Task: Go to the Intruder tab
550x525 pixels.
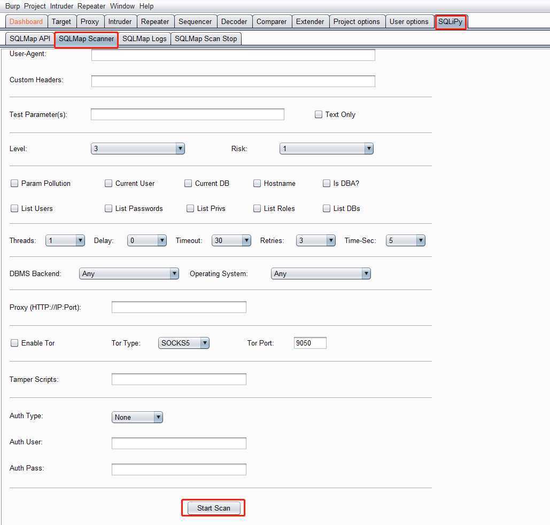Action: 120,22
